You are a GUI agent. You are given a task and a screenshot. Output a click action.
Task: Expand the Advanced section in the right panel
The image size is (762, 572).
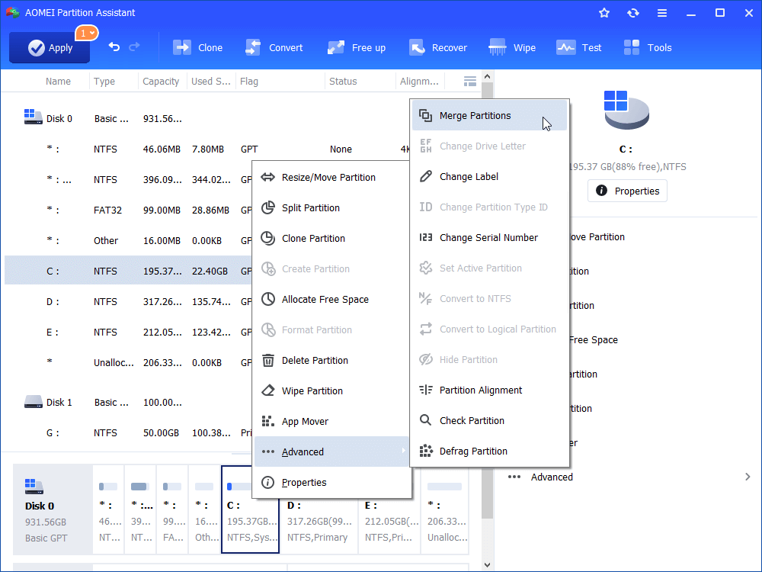[551, 477]
